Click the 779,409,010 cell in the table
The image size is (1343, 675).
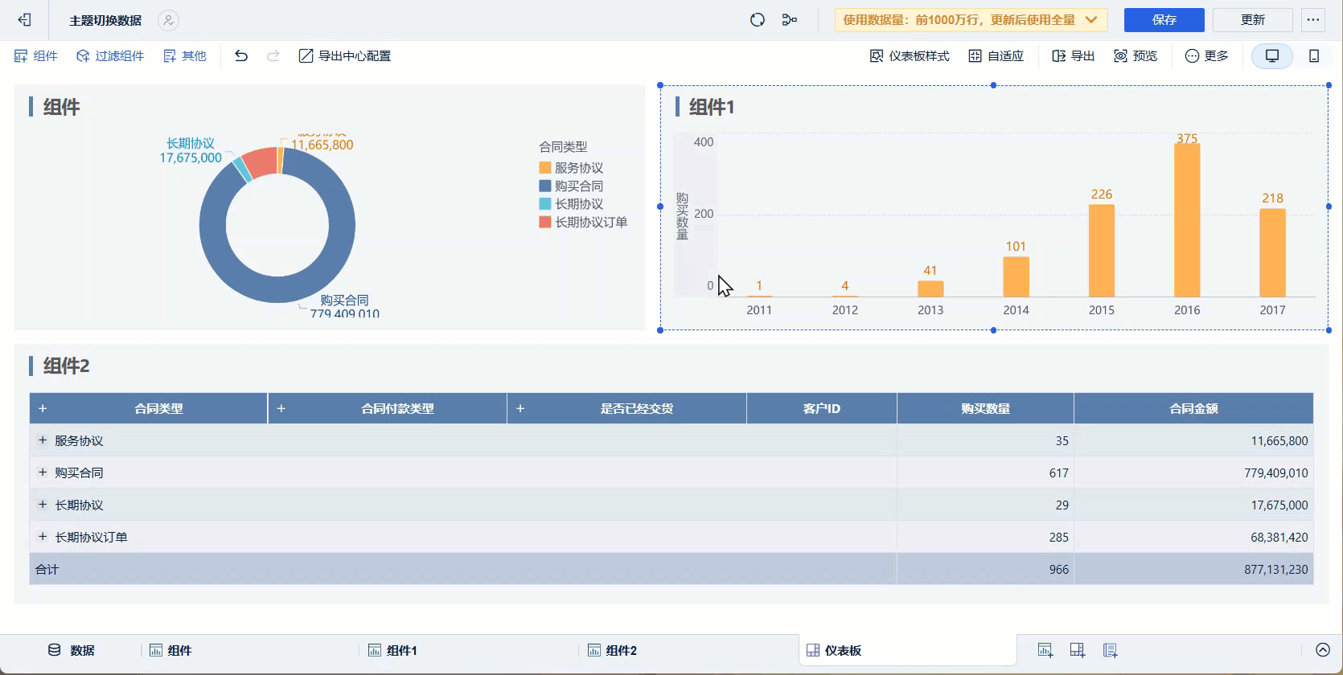[1275, 472]
